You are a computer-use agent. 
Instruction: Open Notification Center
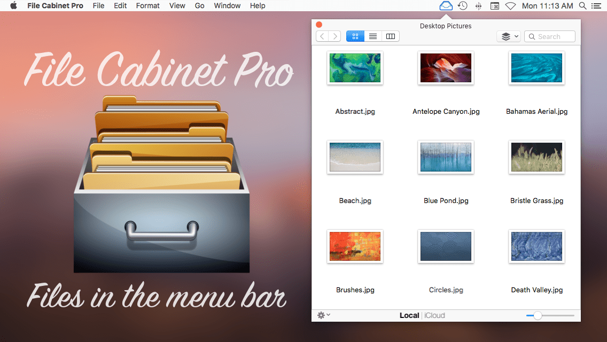click(597, 5)
